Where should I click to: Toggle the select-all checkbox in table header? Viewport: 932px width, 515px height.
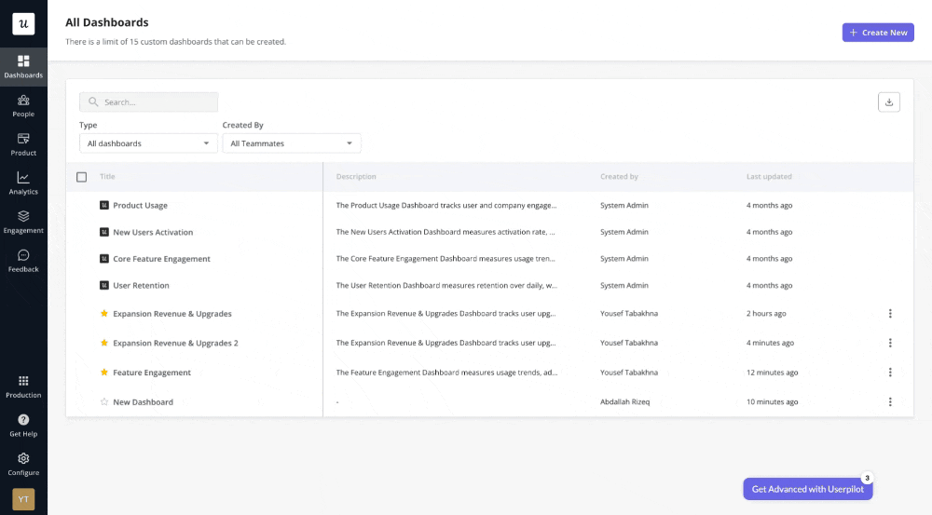(x=81, y=177)
